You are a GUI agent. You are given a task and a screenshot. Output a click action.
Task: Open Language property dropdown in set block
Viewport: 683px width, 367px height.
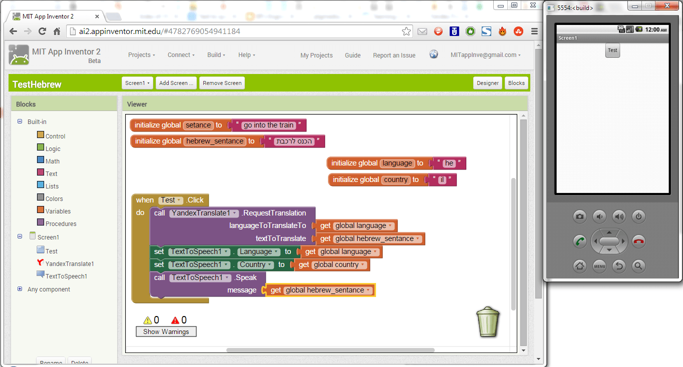(x=258, y=252)
